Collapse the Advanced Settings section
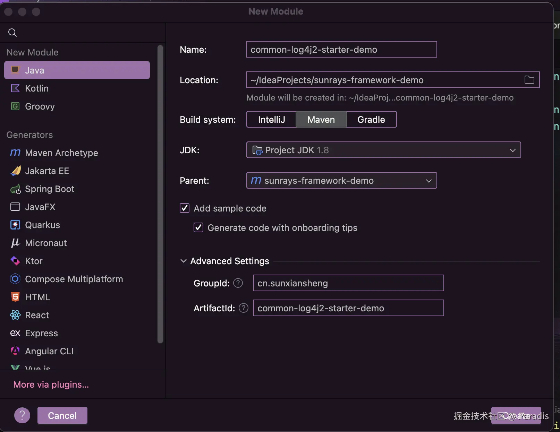Viewport: 560px width, 432px height. click(x=184, y=261)
